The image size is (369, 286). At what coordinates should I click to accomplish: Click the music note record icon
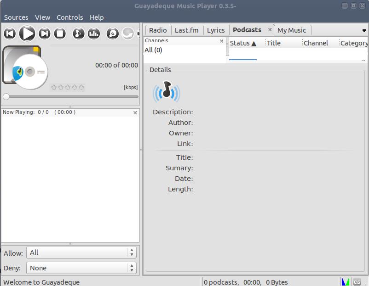click(x=79, y=33)
